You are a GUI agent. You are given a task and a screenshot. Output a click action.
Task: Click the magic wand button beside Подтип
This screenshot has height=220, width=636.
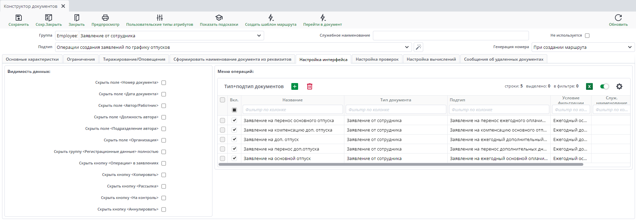click(418, 47)
